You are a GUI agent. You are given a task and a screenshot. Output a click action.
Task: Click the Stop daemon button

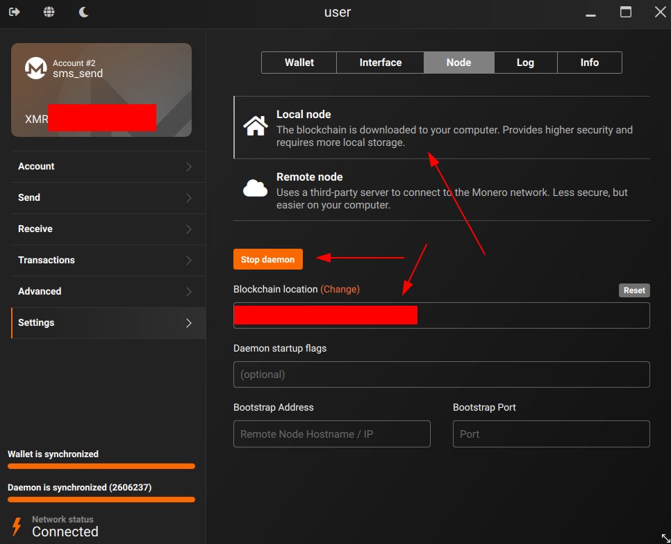coord(268,259)
